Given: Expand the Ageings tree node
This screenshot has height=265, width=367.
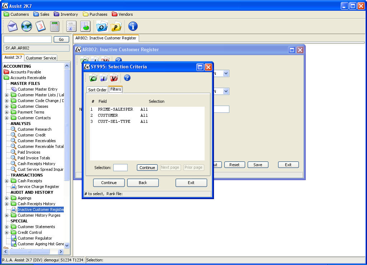Looking at the screenshot, I should [7, 198].
